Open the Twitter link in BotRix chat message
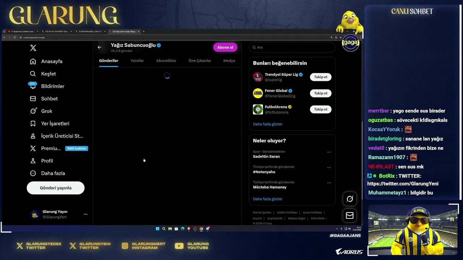This screenshot has width=463, height=260. tap(403, 184)
